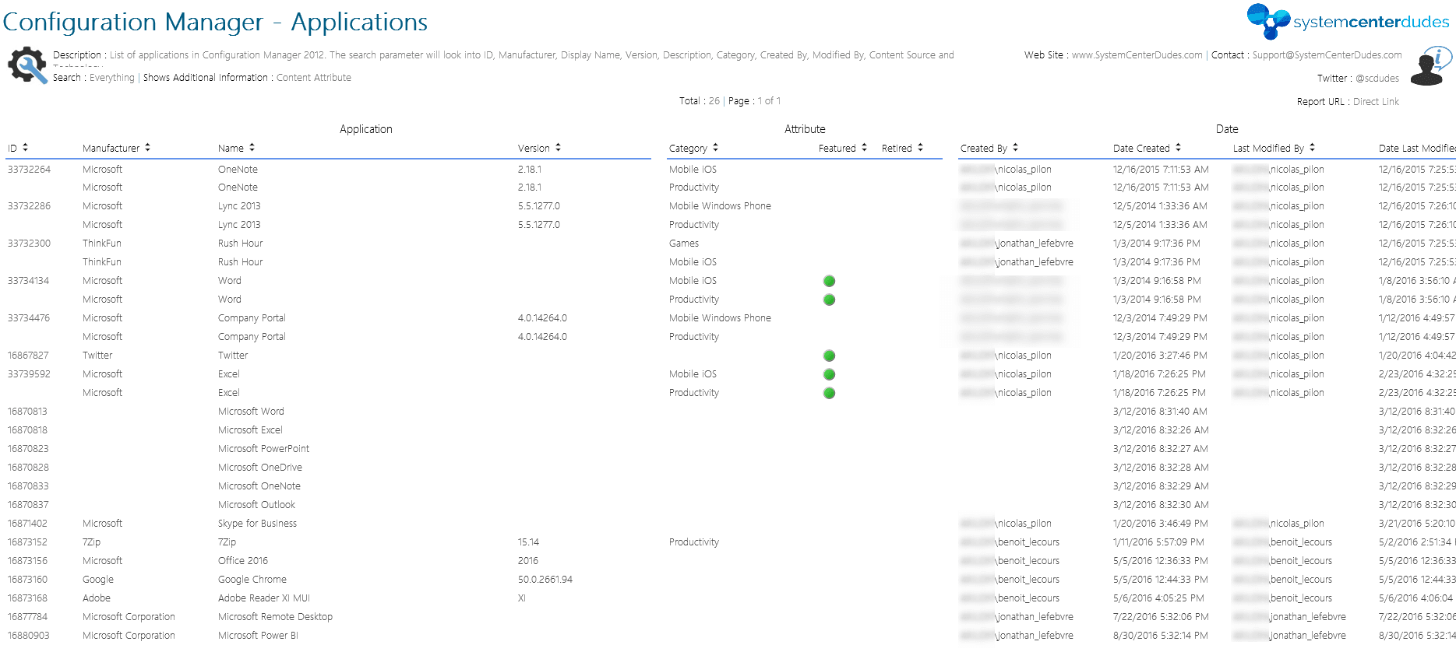The height and width of the screenshot is (652, 1456).
Task: Click the contact info person icon
Action: (x=1431, y=66)
